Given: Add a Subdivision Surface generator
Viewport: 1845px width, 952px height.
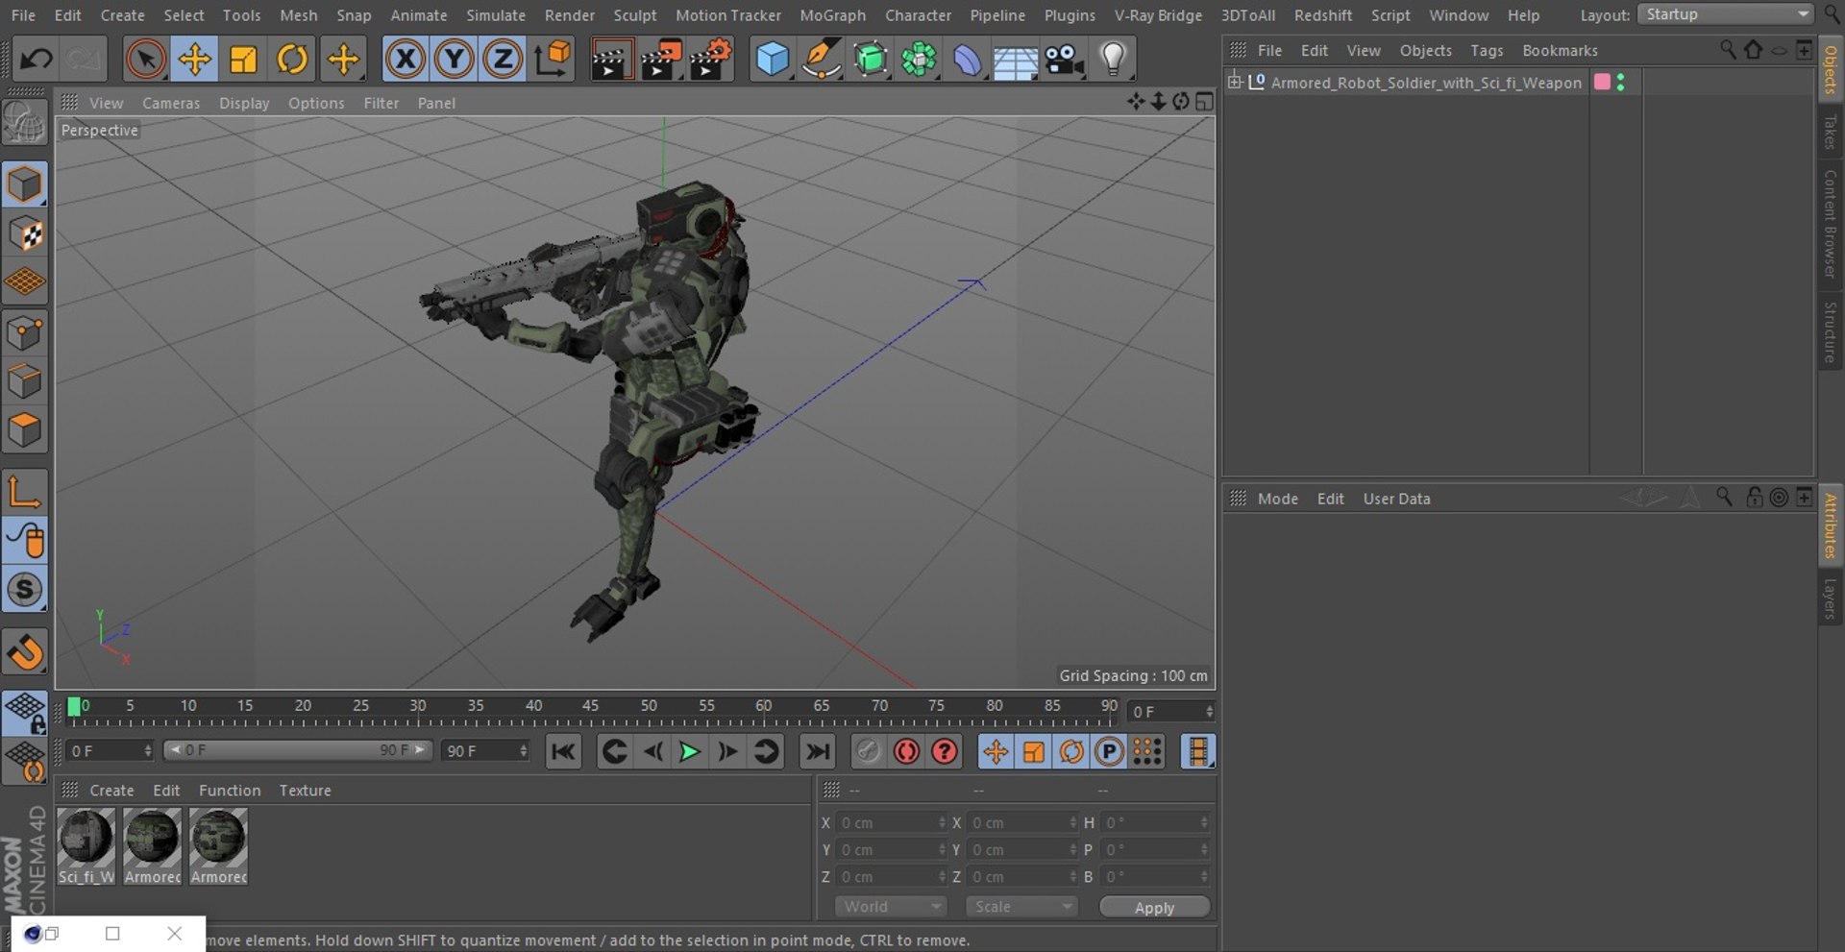Looking at the screenshot, I should click(x=870, y=60).
